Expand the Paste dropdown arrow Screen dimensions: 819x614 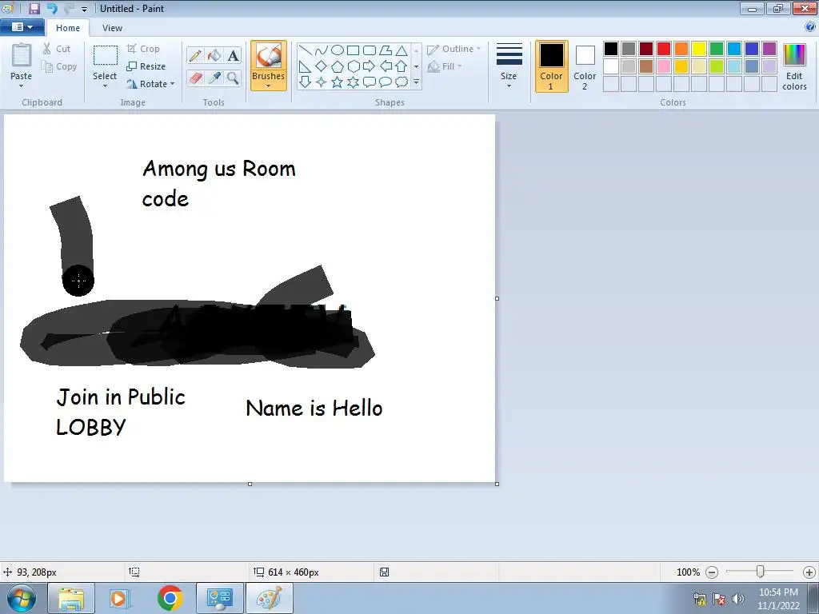click(x=21, y=86)
